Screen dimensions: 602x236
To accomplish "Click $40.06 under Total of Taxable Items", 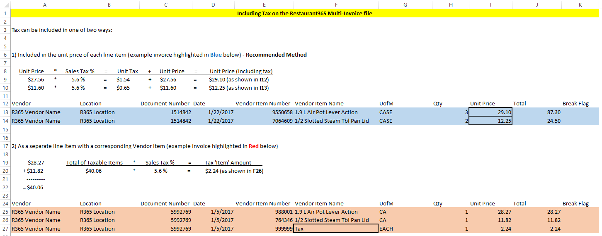I will (93, 171).
